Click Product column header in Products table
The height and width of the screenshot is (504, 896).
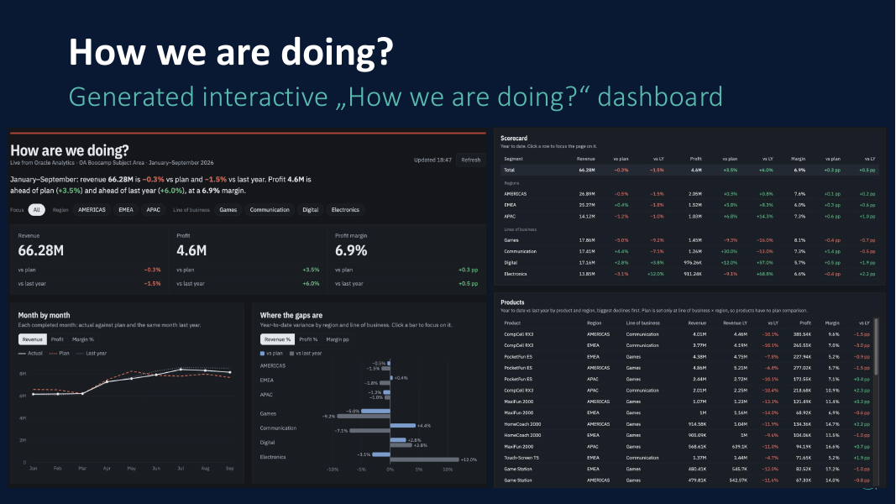(x=512, y=323)
